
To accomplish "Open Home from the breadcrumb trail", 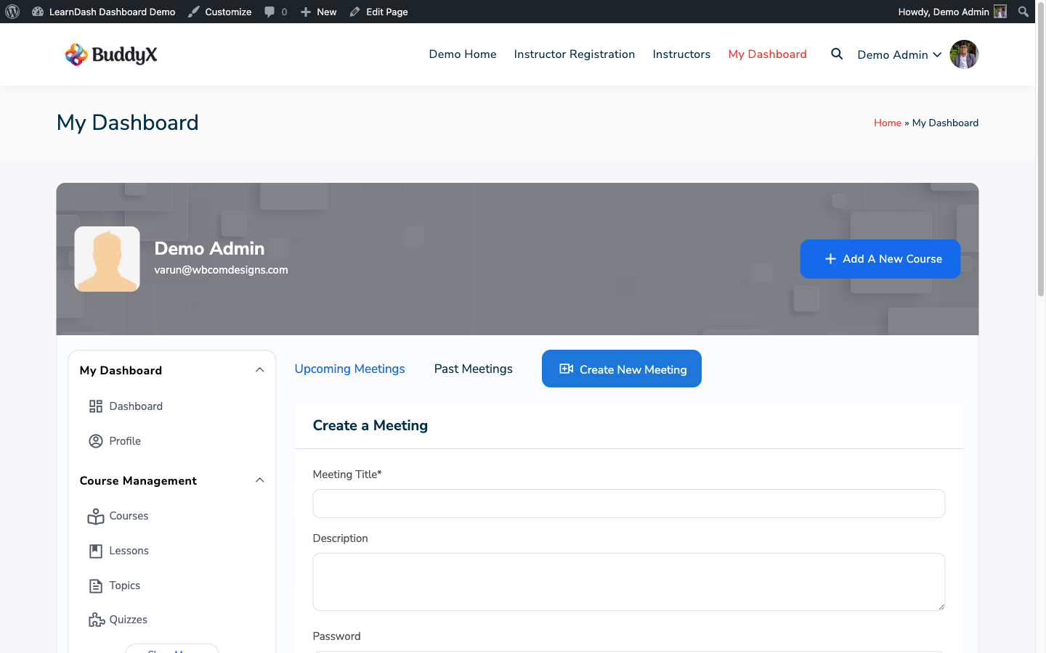I will (x=888, y=123).
